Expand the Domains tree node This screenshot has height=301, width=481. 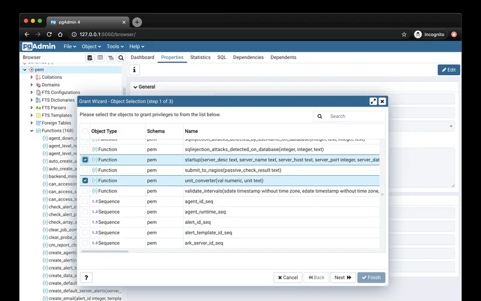(31, 85)
